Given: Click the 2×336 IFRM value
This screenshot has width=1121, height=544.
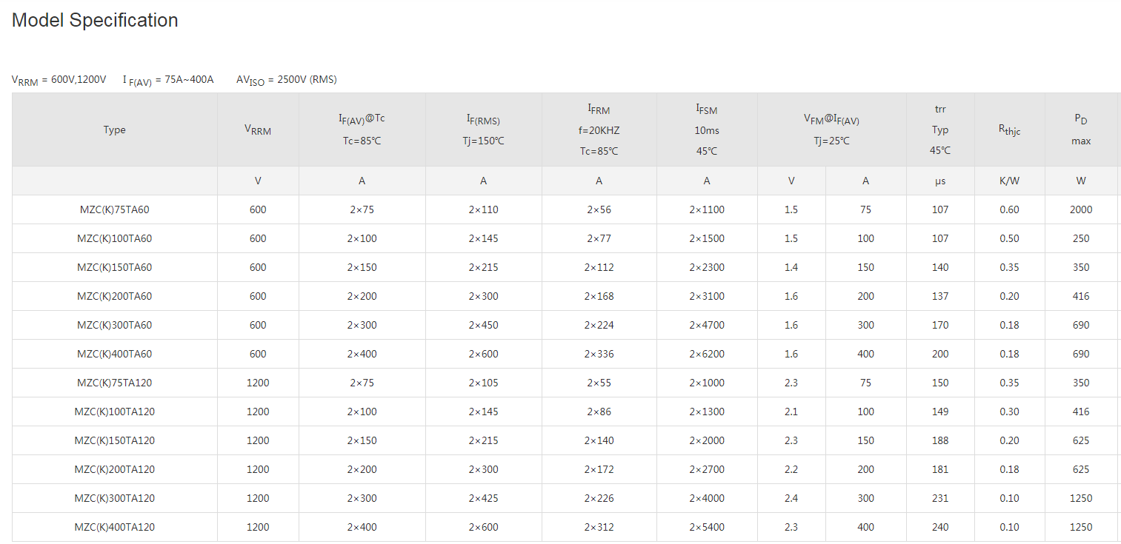Looking at the screenshot, I should (599, 354).
